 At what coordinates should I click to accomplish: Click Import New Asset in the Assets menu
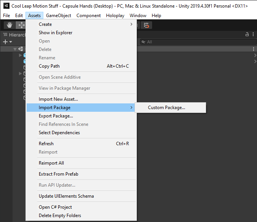tap(58, 99)
